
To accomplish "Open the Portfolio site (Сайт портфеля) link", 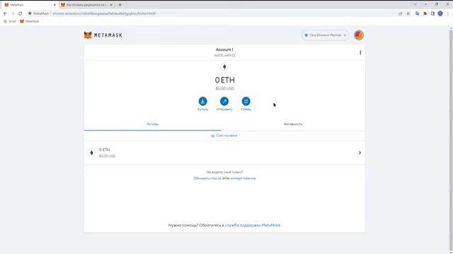I will coord(224,135).
